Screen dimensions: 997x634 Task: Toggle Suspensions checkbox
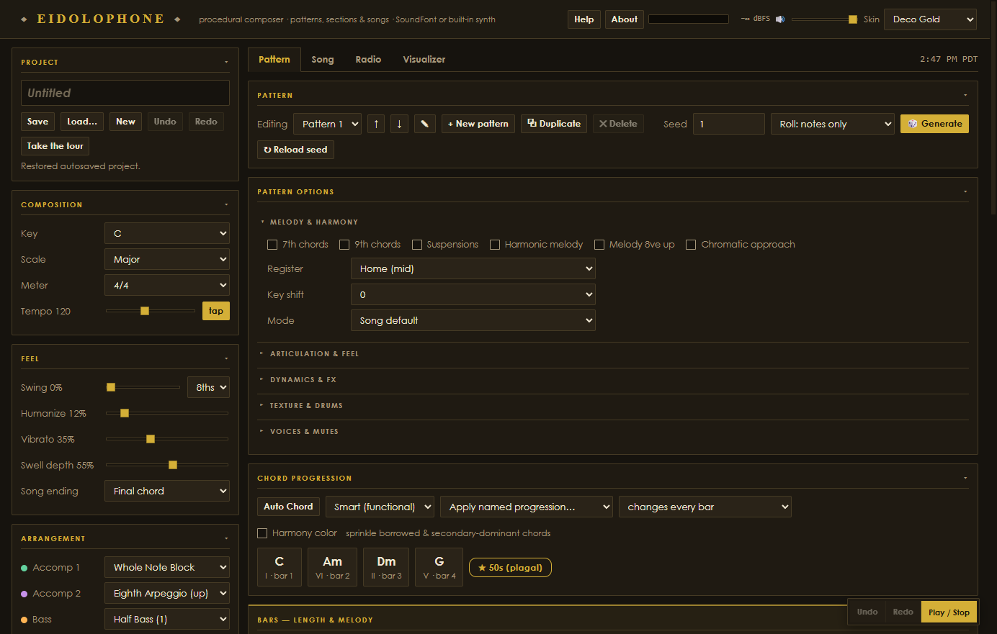(417, 245)
